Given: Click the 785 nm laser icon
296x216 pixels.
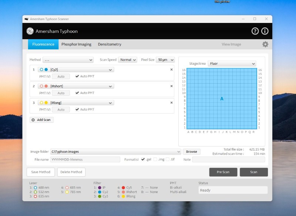Looking at the screenshot, I should click(x=67, y=192).
